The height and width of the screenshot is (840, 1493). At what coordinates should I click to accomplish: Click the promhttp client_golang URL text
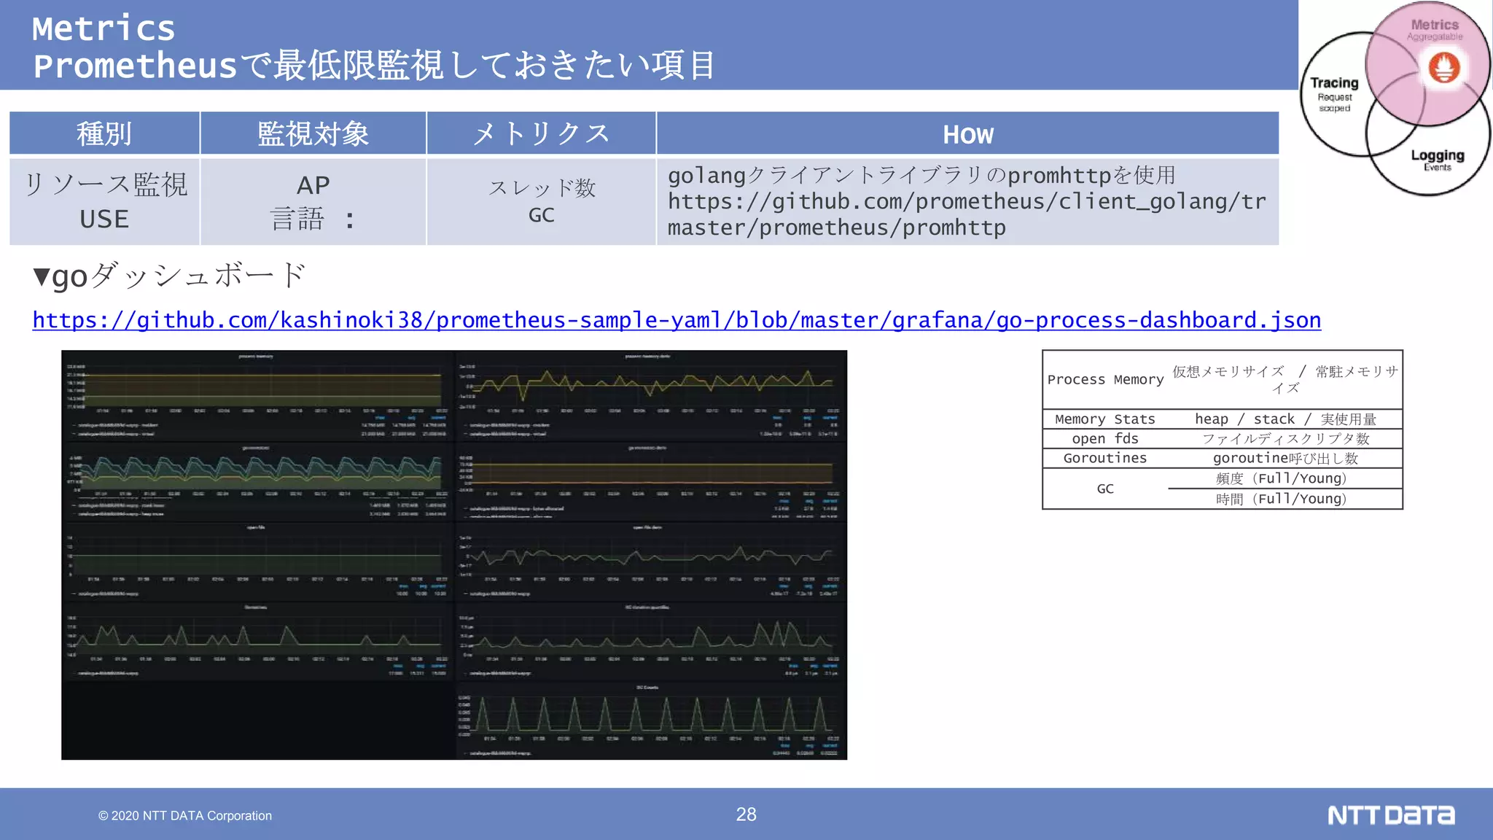click(967, 214)
